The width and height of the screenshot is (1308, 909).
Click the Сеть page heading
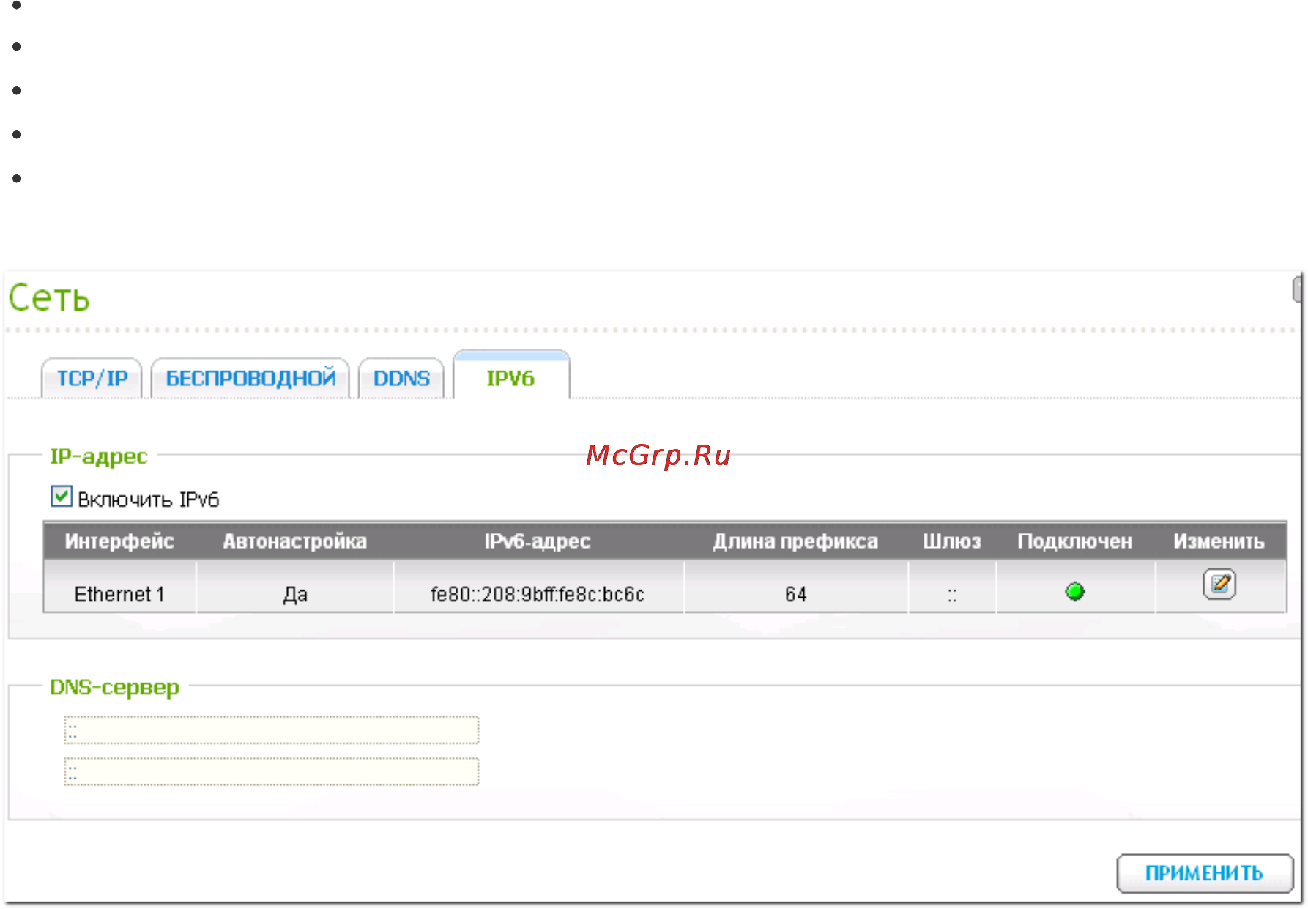[49, 298]
